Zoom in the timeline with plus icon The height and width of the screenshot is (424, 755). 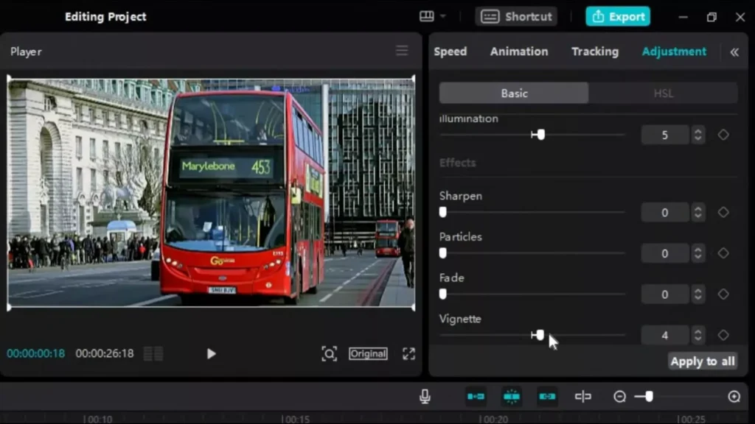click(734, 397)
